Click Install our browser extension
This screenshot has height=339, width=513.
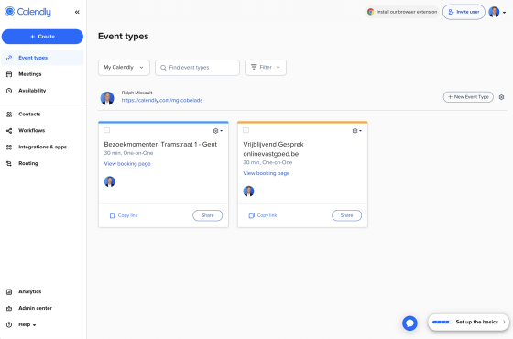402,12
